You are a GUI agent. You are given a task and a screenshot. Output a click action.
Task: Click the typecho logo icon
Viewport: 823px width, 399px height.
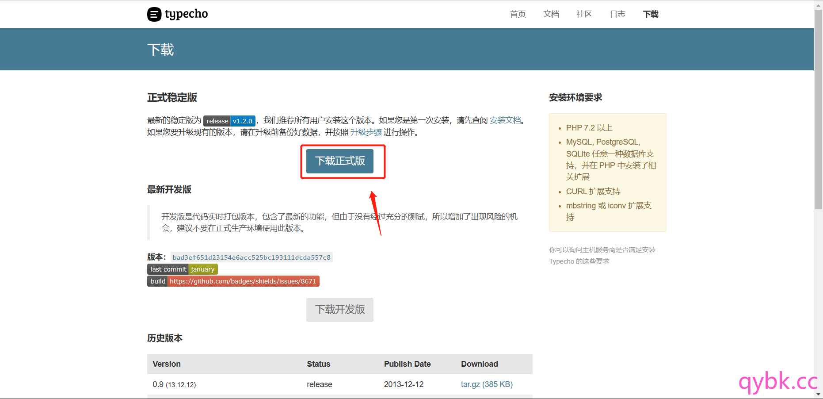(154, 14)
